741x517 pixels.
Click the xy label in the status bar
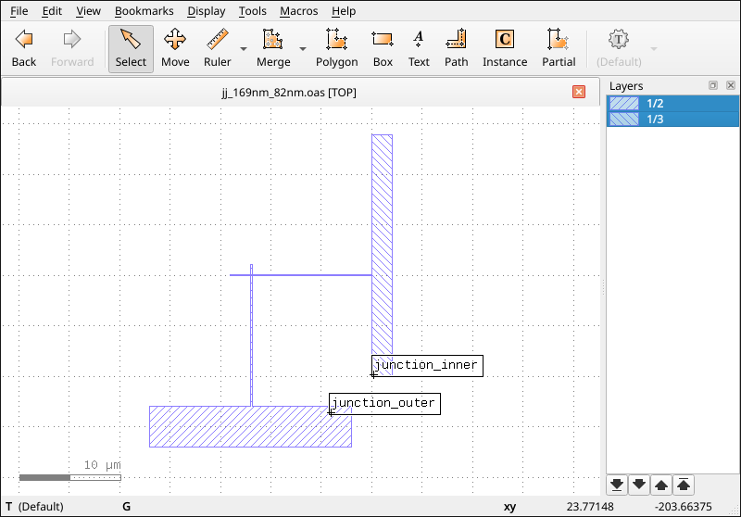[509, 507]
